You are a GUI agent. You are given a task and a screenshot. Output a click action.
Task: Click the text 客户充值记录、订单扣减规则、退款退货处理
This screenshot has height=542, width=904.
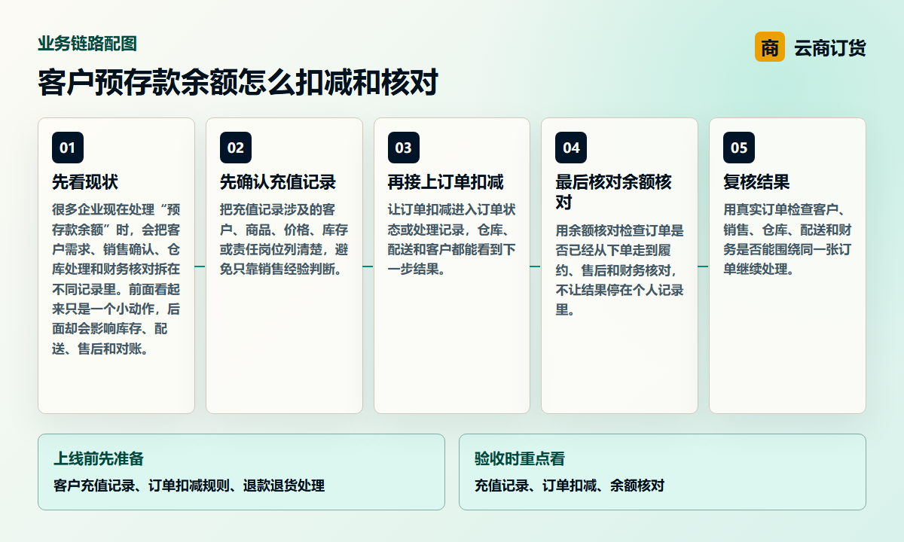[189, 486]
